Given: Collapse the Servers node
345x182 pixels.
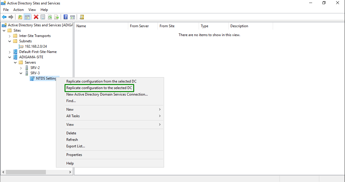Looking at the screenshot, I should click(x=15, y=62).
